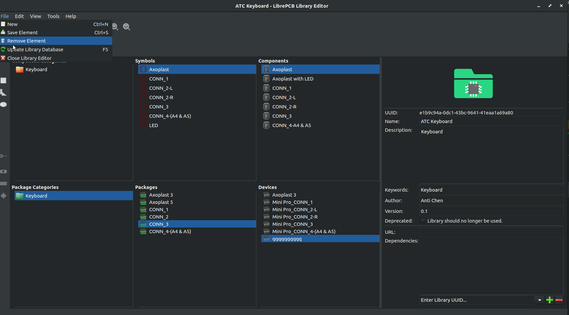The image size is (569, 315).
Task: Toggle the Deprecated library checkbox
Action: coord(423,221)
